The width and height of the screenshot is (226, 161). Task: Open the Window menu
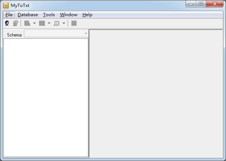[68, 15]
